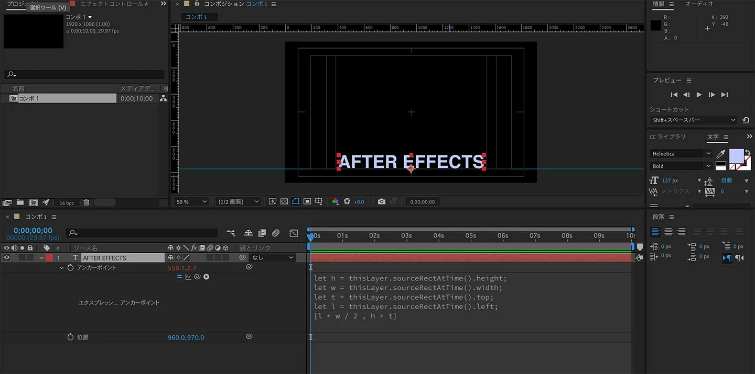This screenshot has width=755, height=374.
Task: Click the 位置 value 960.0,970.0
Action: [x=186, y=338]
